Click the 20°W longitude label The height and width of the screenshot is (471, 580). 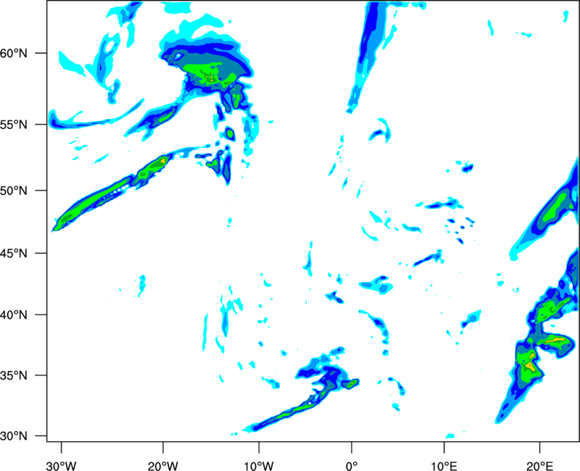[162, 466]
